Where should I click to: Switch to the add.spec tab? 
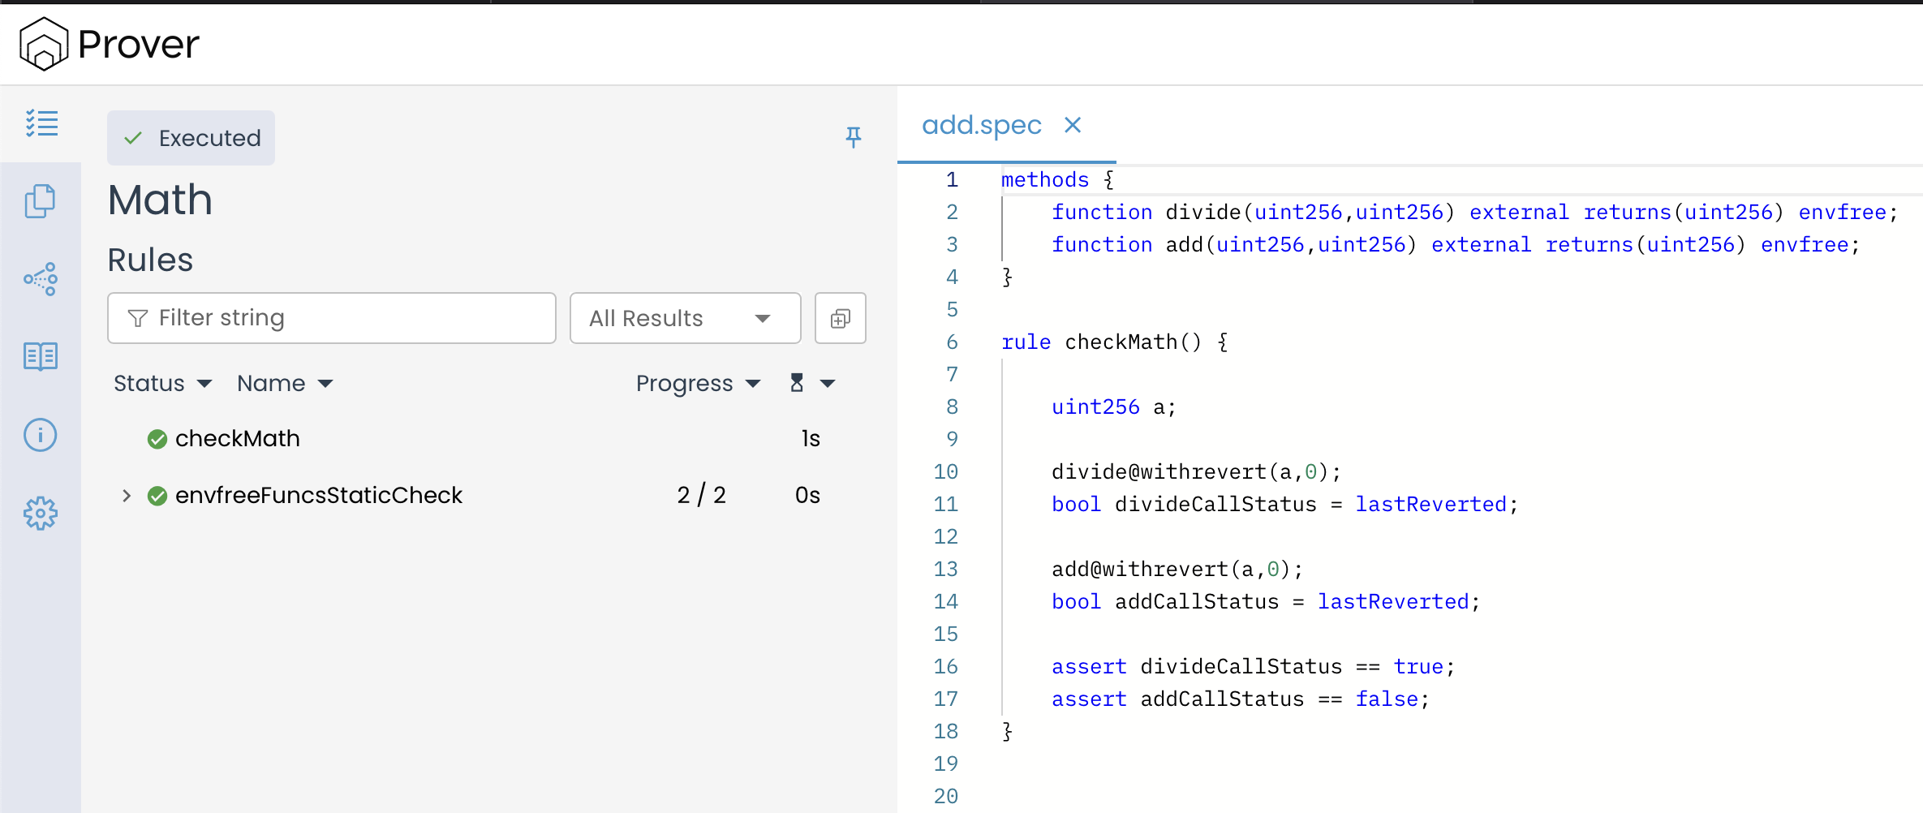(981, 126)
